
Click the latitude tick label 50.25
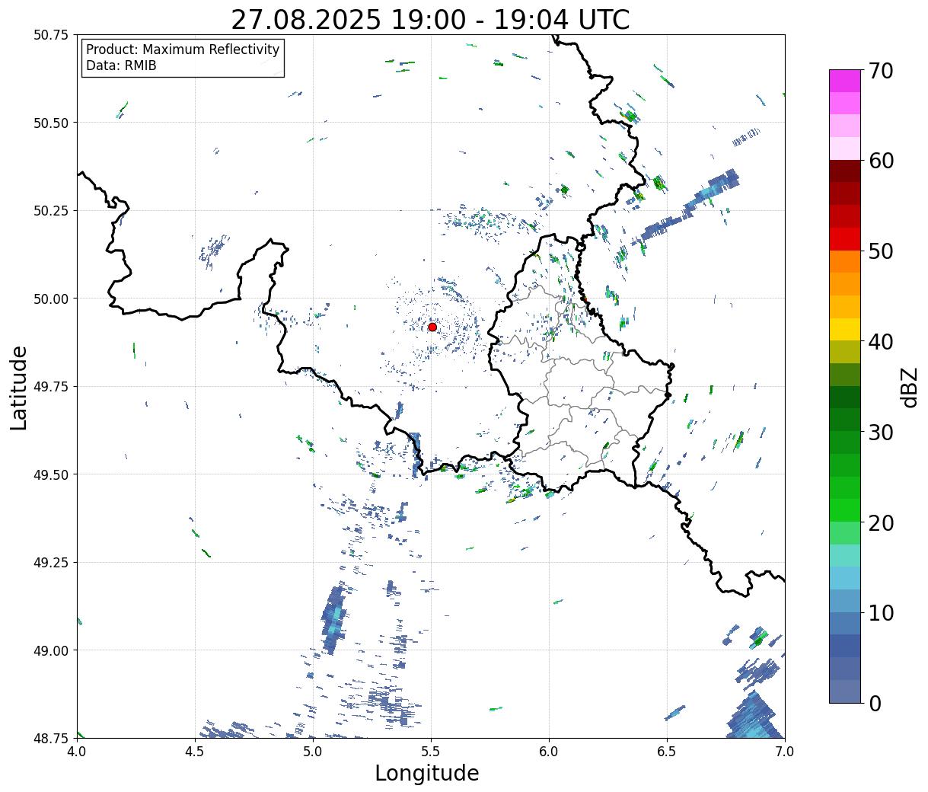[51, 211]
